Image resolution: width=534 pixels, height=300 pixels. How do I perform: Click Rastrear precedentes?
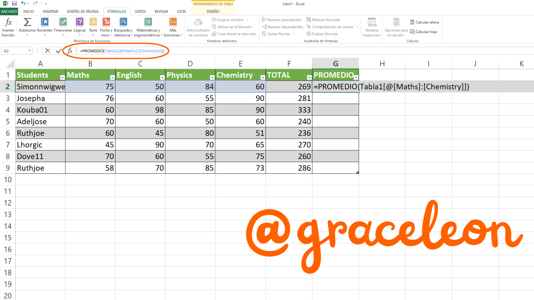pyautogui.click(x=281, y=20)
